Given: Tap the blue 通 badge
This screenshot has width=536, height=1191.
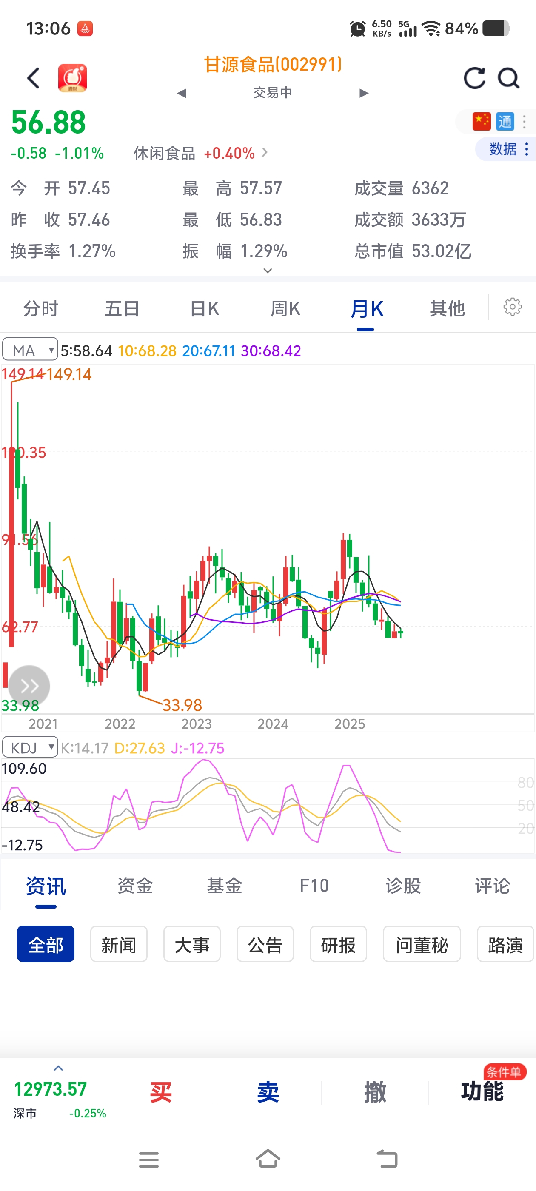Looking at the screenshot, I should tap(505, 122).
